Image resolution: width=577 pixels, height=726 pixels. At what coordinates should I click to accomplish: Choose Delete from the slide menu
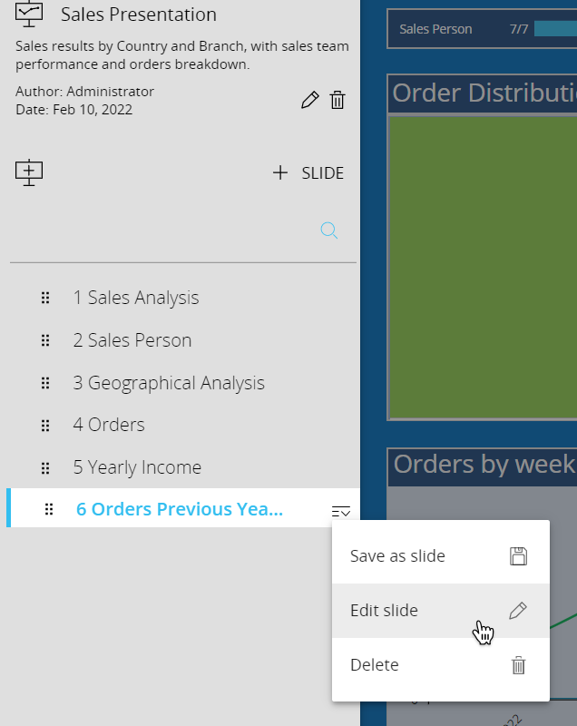tap(375, 665)
